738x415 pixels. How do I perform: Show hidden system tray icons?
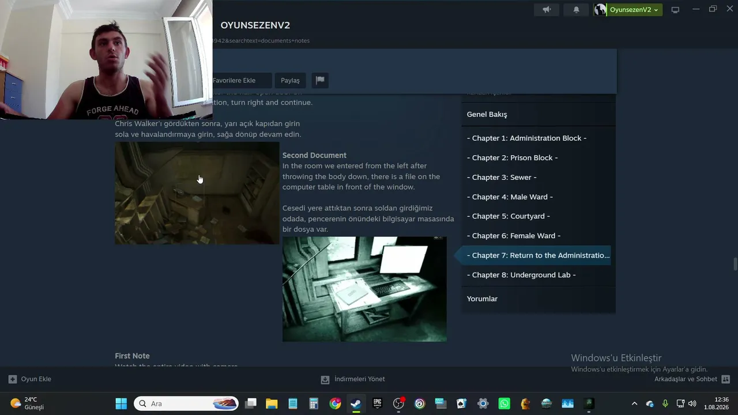(x=635, y=403)
